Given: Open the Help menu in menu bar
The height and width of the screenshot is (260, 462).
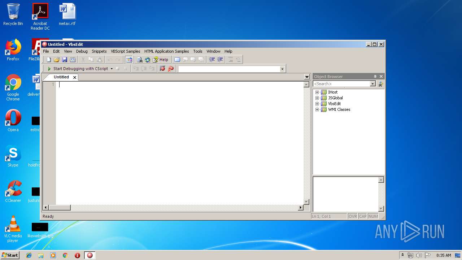Looking at the screenshot, I should point(228,51).
